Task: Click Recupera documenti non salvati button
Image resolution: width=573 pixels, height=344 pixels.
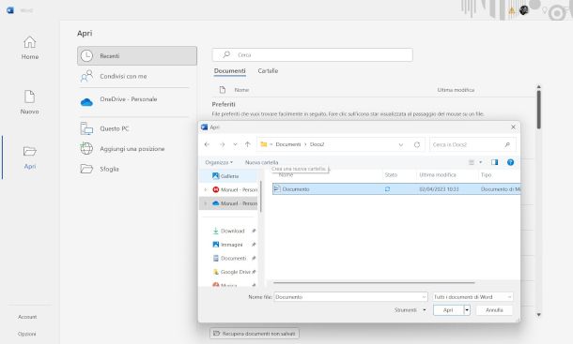Action: click(x=255, y=334)
